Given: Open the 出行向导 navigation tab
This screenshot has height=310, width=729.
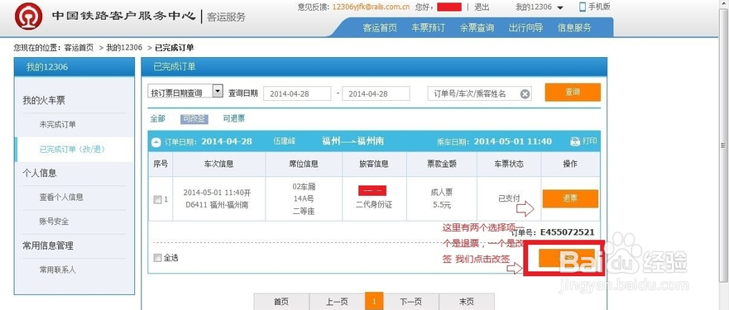Looking at the screenshot, I should tap(525, 28).
